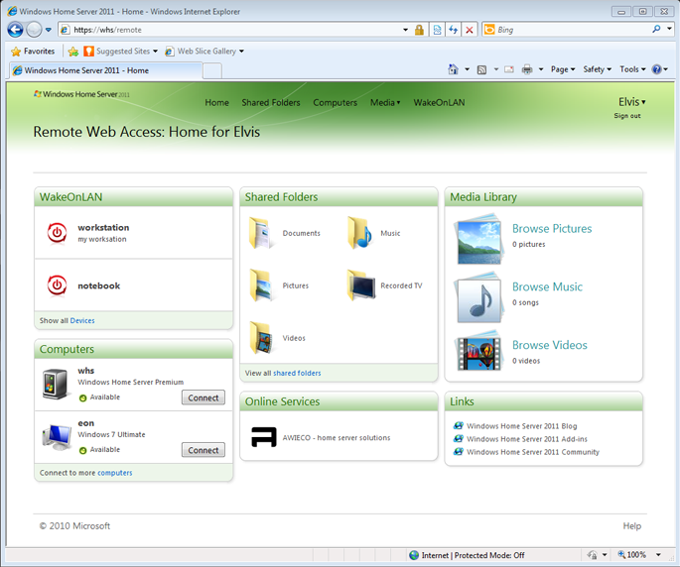Screen dimensions: 680x567
Task: Open the Browse Videos link
Action: [x=550, y=345]
